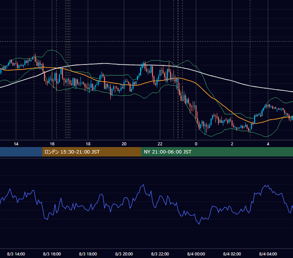Click the 8/3 22:00 date label
The height and width of the screenshot is (258, 293).
(x=160, y=254)
